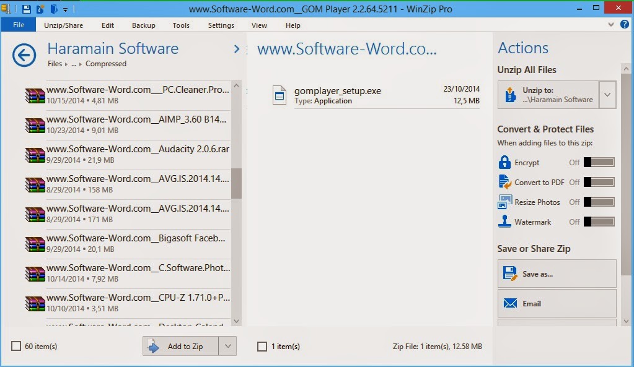Open the File menu

(x=19, y=25)
